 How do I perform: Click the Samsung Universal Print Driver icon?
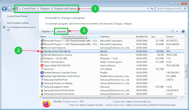(x=42, y=90)
